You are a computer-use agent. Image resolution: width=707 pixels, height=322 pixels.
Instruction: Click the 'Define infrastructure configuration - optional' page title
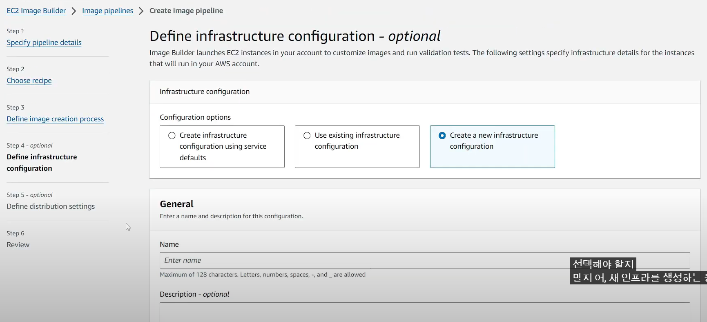[295, 36]
